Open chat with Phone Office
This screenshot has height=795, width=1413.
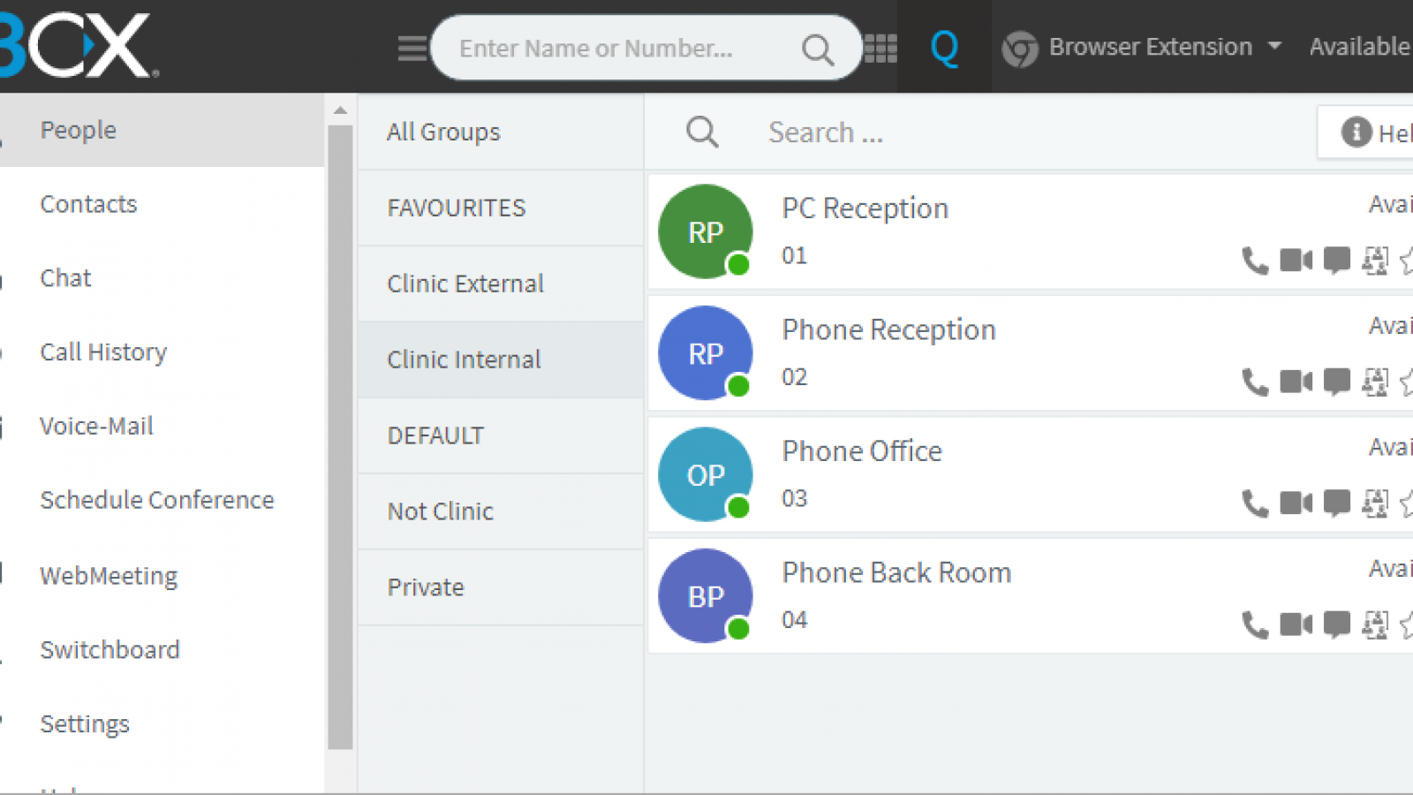pos(1337,503)
